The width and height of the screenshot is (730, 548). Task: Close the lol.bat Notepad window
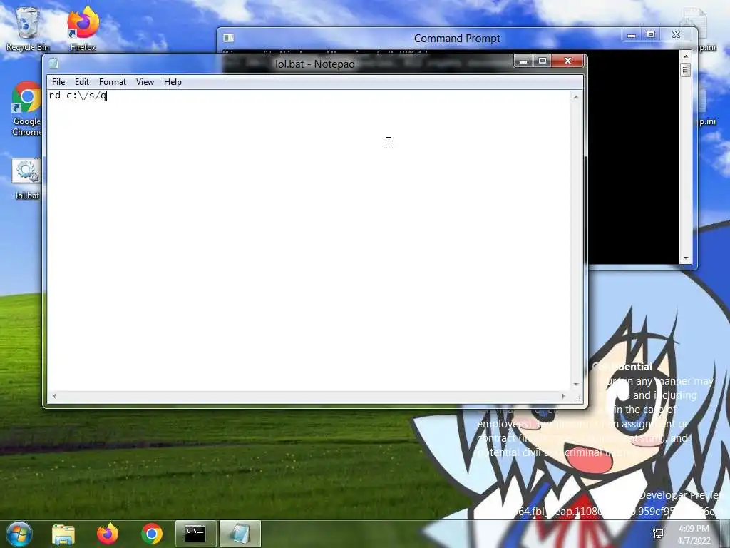click(567, 61)
